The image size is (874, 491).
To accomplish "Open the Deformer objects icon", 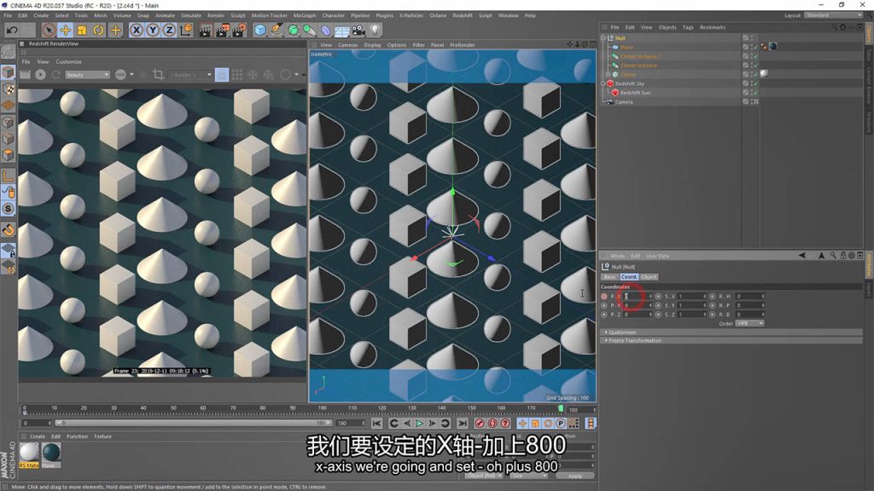I will point(326,30).
